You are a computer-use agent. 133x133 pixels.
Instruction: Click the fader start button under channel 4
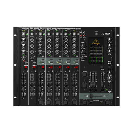click(49, 103)
